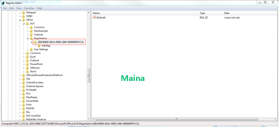Viewport: 279px width, 127px height.
Task: Click the Ras key folder icon
Action: coord(23,112)
